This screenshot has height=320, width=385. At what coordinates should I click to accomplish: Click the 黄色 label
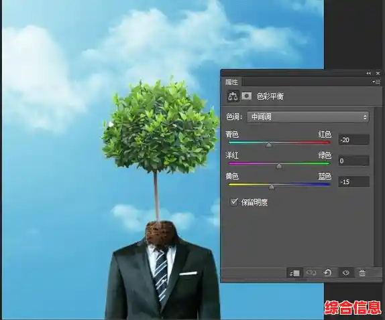pos(232,176)
